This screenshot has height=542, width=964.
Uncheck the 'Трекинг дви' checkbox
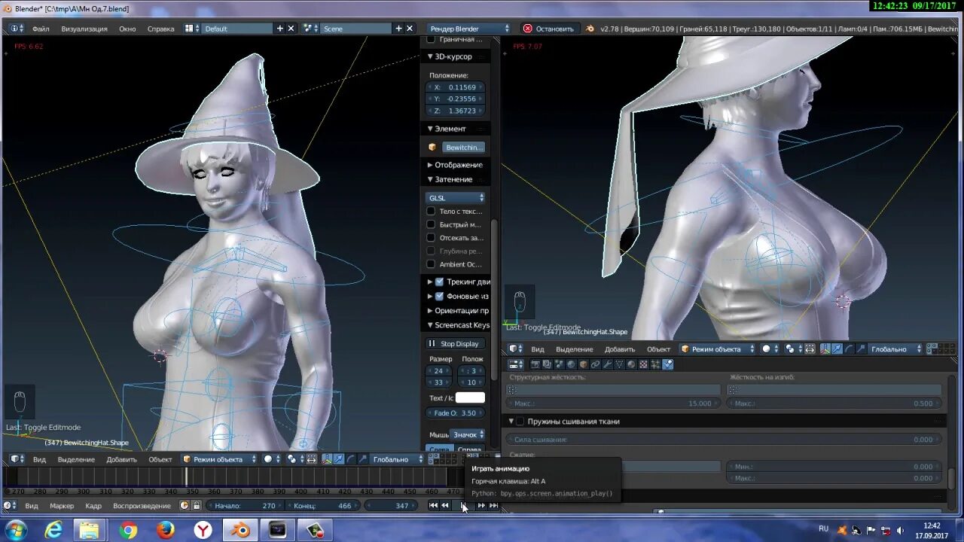pos(440,282)
